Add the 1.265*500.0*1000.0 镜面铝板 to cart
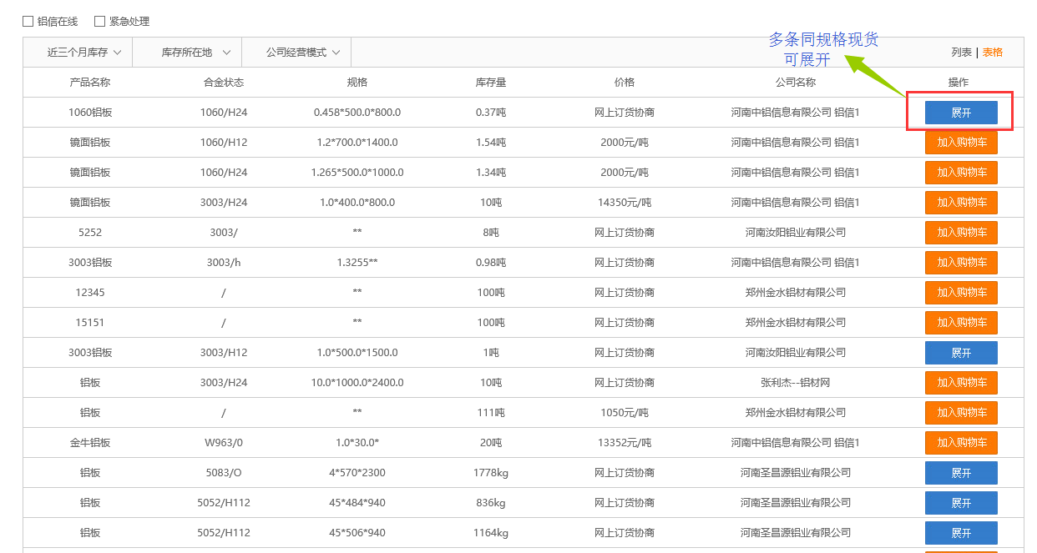1037x553 pixels. pyautogui.click(x=961, y=173)
